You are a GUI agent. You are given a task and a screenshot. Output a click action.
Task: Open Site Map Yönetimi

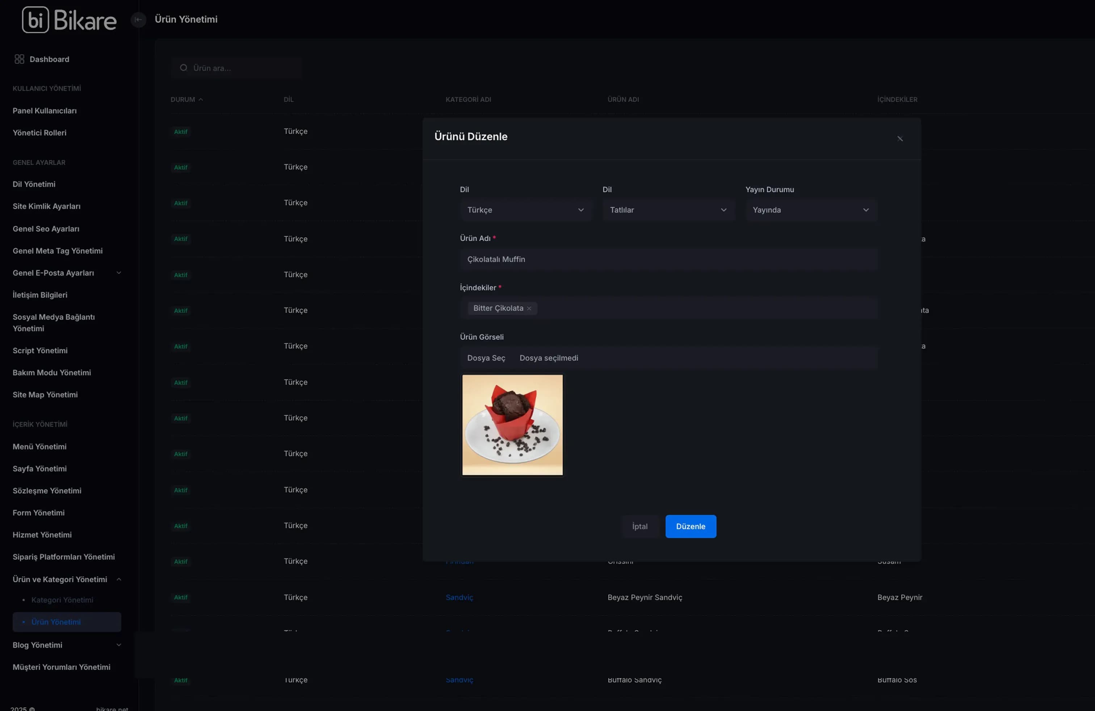tap(45, 395)
